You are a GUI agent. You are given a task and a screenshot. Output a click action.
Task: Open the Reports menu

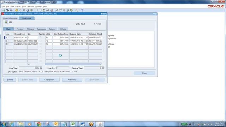coord(31,6)
